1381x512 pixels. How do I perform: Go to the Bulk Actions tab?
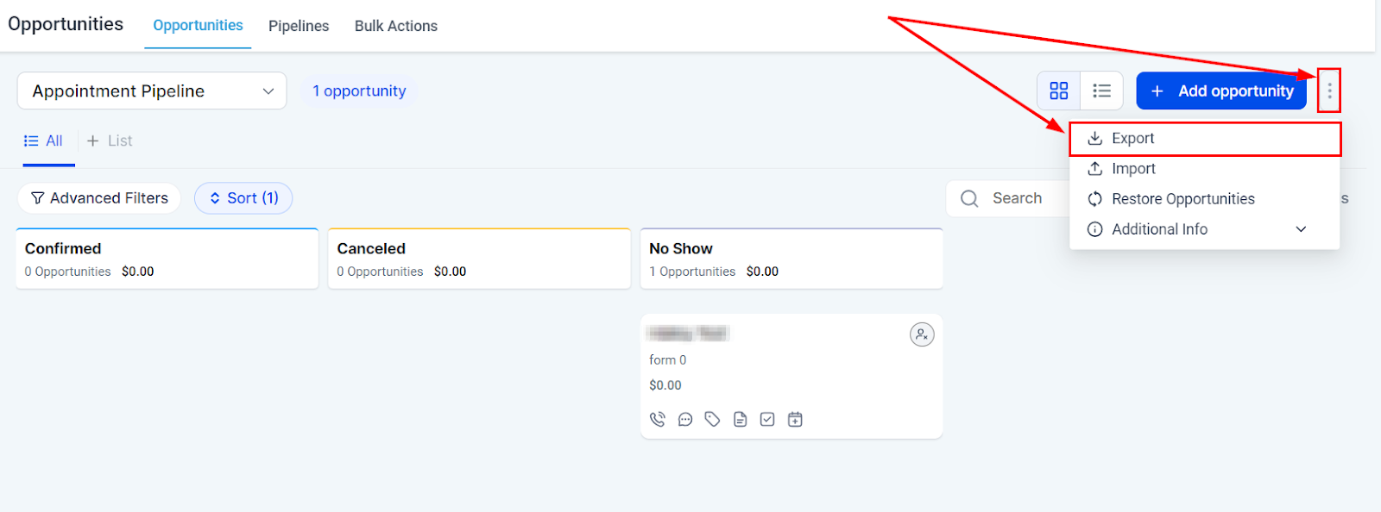click(x=396, y=26)
